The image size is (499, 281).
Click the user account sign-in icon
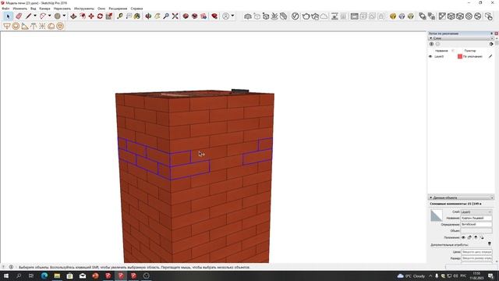click(x=226, y=16)
